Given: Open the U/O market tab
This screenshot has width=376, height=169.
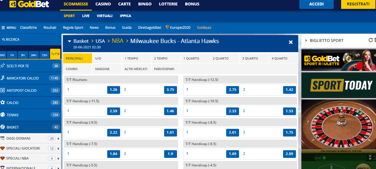Looking at the screenshot, I should click(107, 58).
